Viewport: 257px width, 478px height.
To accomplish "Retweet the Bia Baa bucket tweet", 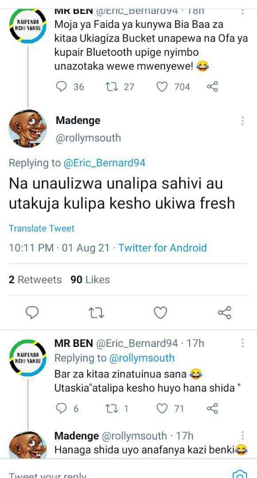I will [119, 87].
